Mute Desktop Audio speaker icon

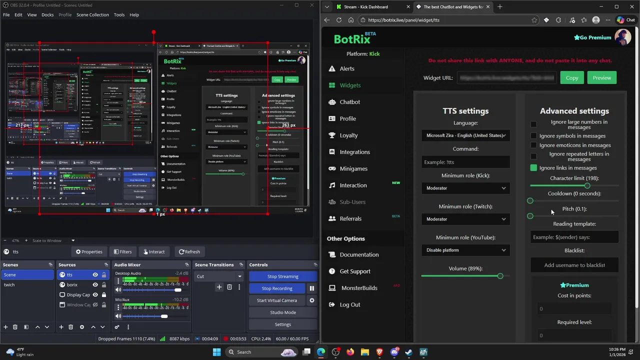pos(118,290)
